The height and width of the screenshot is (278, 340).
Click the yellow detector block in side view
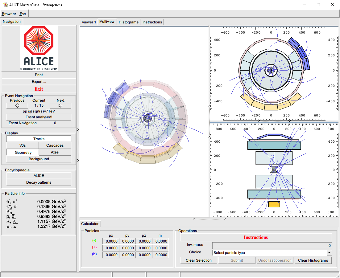[x=274, y=204]
